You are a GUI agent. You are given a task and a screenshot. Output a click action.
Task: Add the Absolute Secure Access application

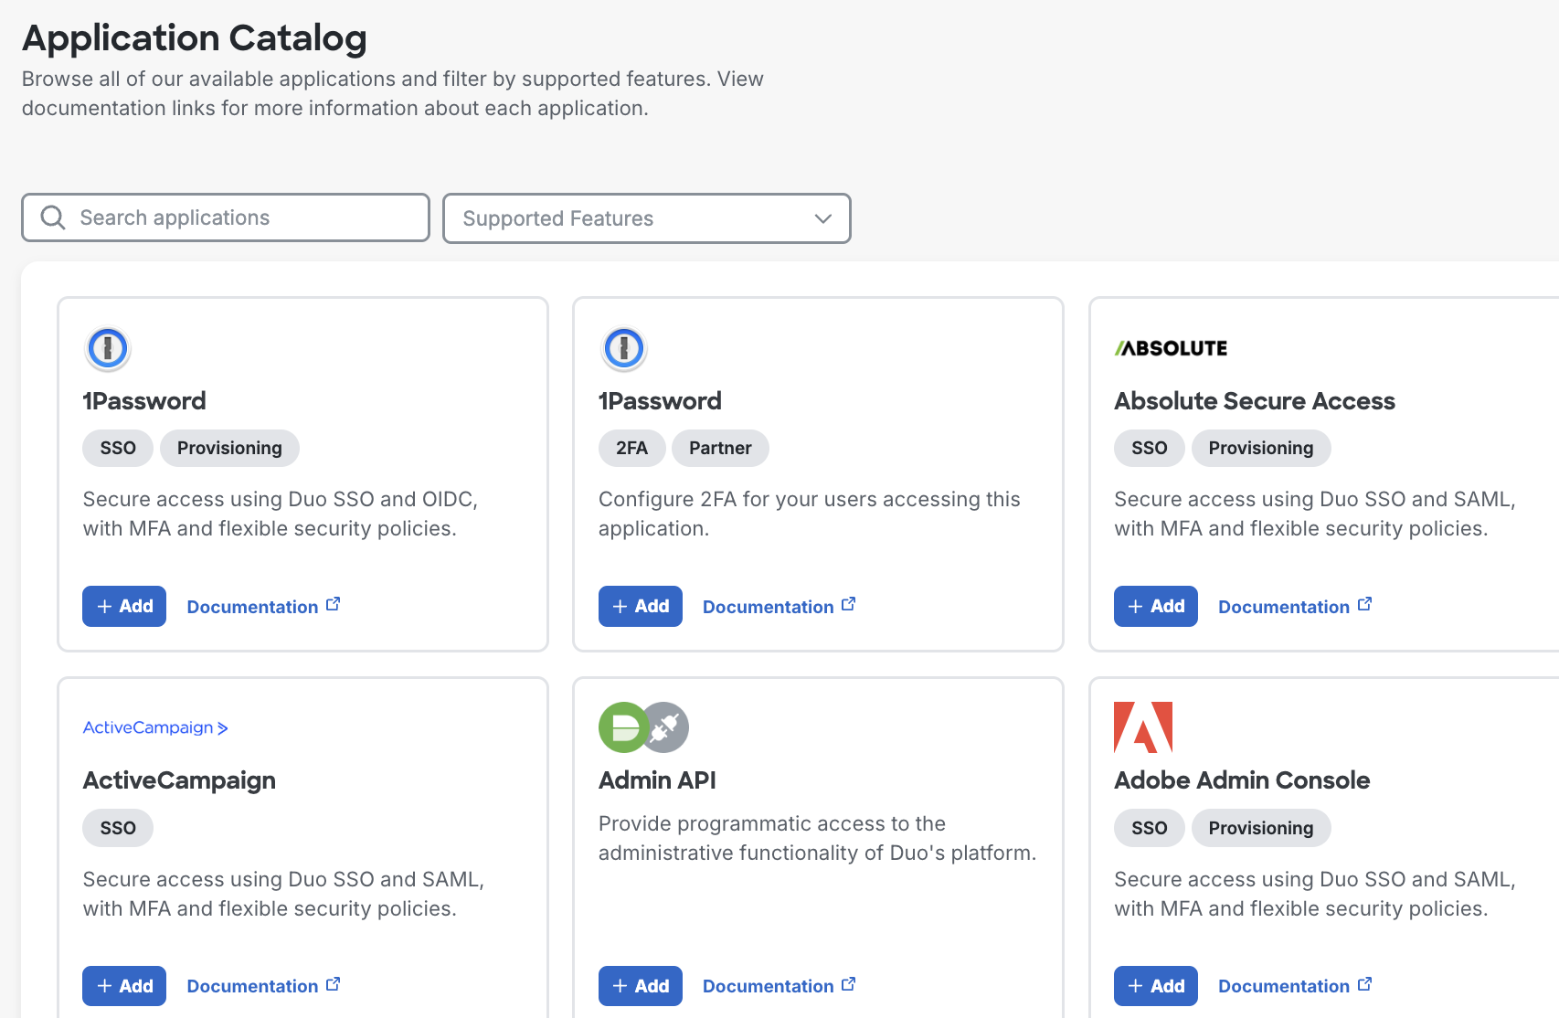(1155, 606)
